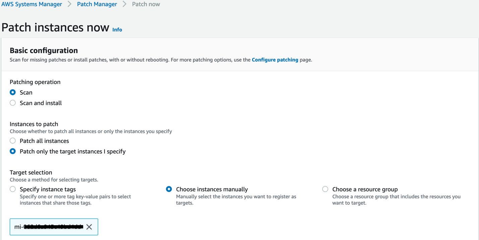Go back to Patch Manager breadcrumb

pyautogui.click(x=97, y=4)
